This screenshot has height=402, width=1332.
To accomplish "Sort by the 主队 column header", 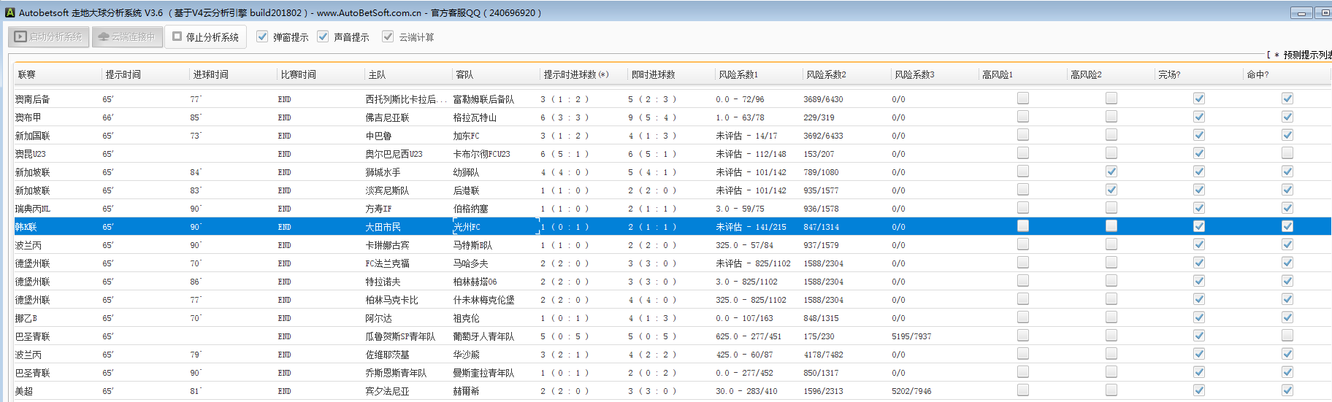I will coord(377,74).
